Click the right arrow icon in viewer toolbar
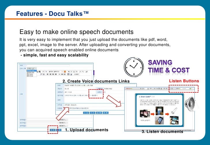Screen dimensions: 210x145 (157, 89)
